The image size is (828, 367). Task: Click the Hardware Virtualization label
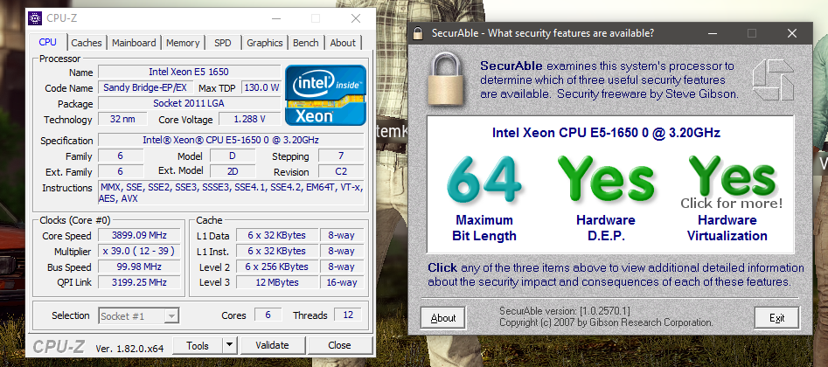click(727, 228)
